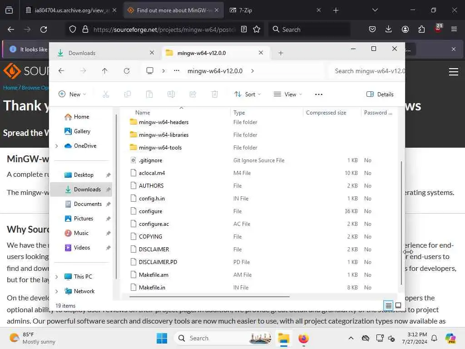The width and height of the screenshot is (465, 349).
Task: Expand the OneDrive tree node
Action: pyautogui.click(x=57, y=146)
